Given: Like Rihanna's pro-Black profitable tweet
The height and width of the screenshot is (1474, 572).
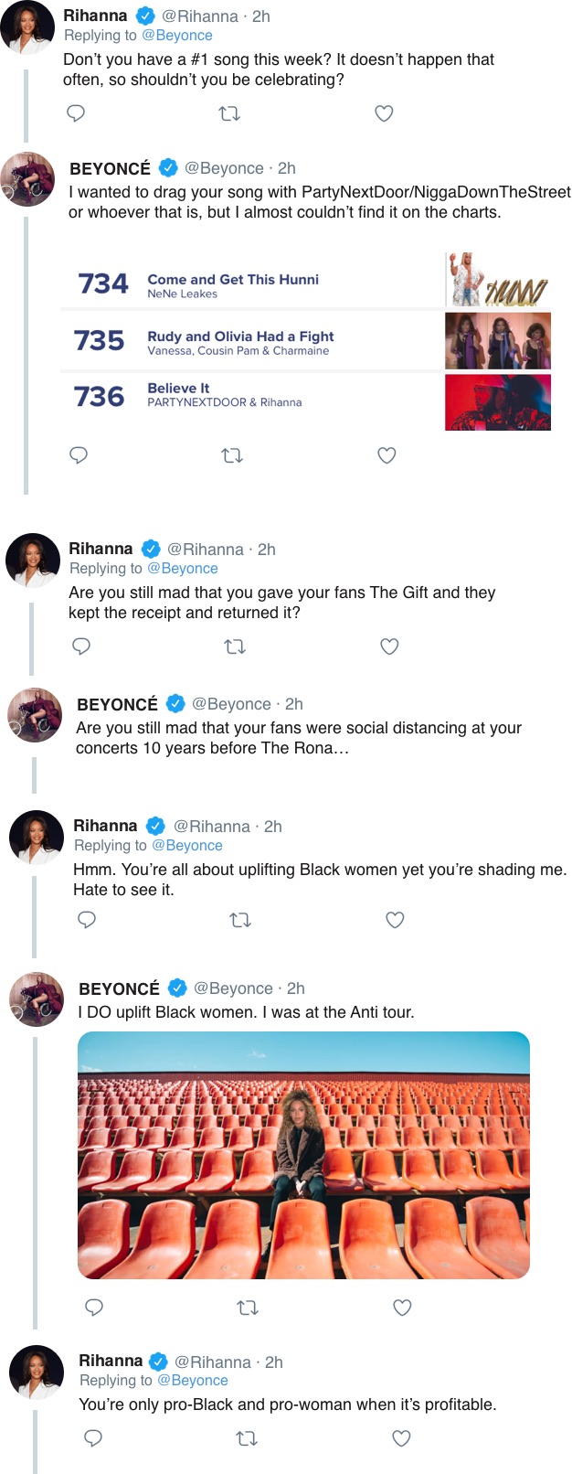Looking at the screenshot, I should point(401,1438).
